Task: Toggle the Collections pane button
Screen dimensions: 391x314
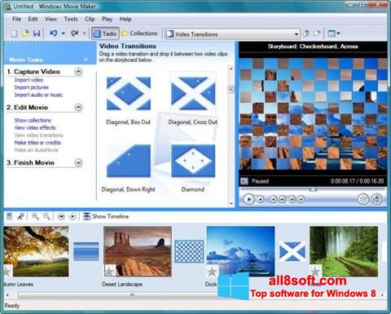Action: click(x=139, y=33)
